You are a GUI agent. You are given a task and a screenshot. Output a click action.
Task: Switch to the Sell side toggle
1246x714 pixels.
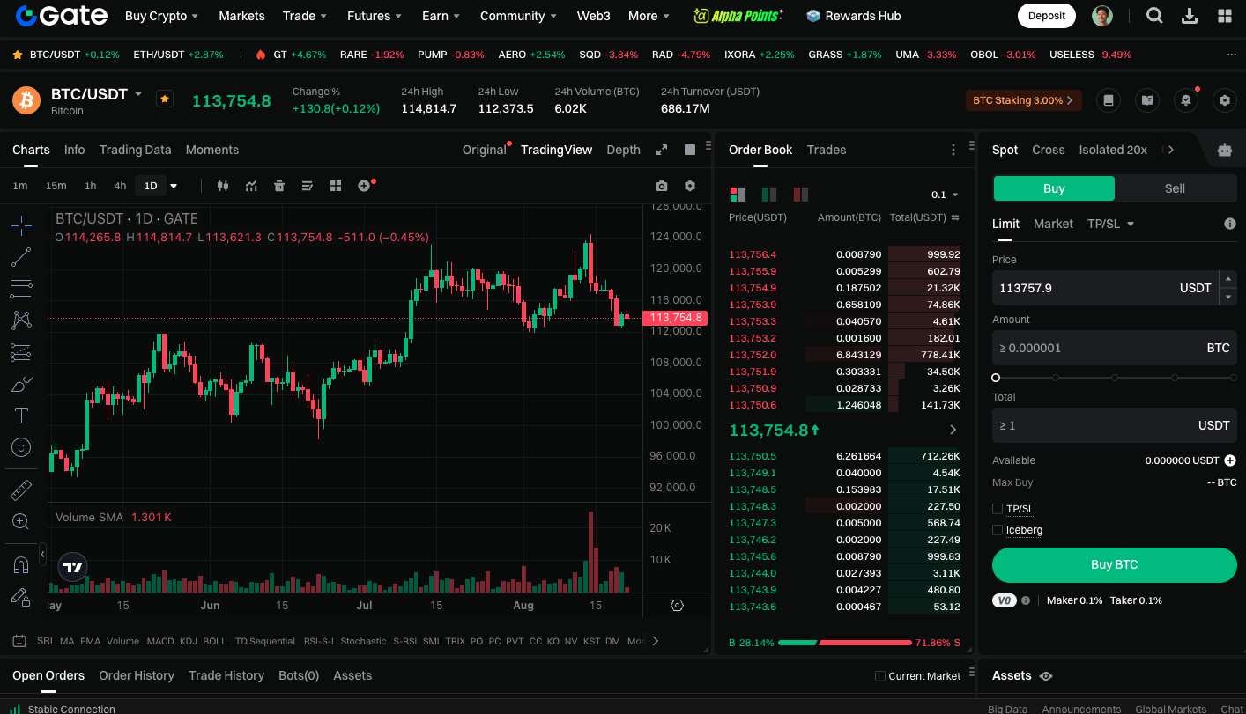coord(1175,188)
